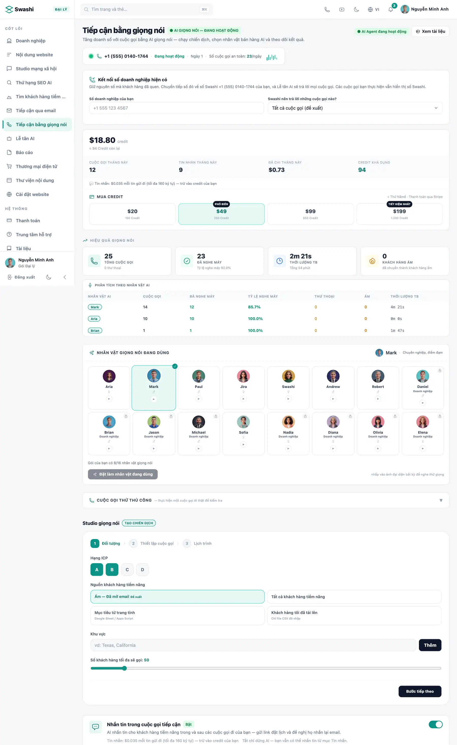
Task: Choose the Swashi voice persona avatar
Action: (x=288, y=376)
